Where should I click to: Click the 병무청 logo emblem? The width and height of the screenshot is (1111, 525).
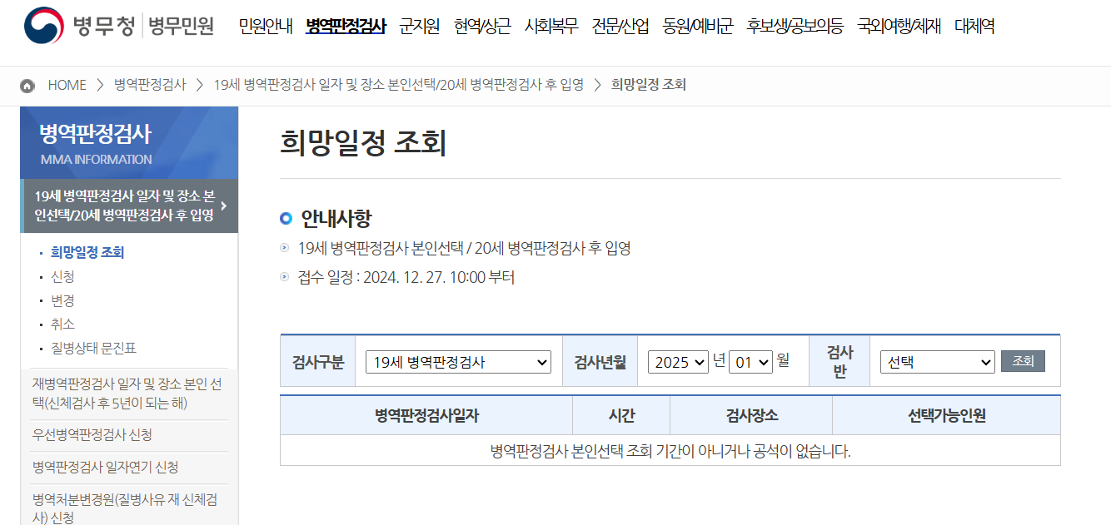click(x=46, y=27)
